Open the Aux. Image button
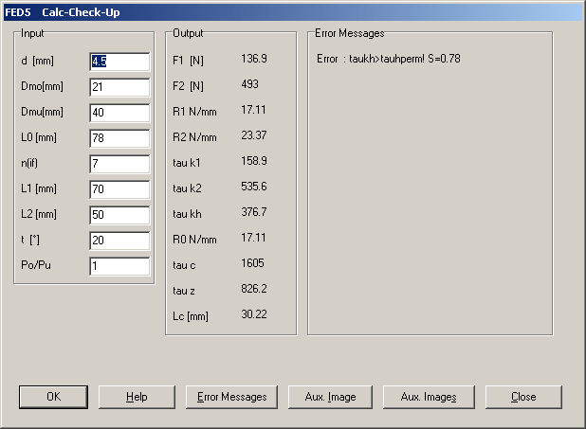Image resolution: width=586 pixels, height=429 pixels. [329, 397]
